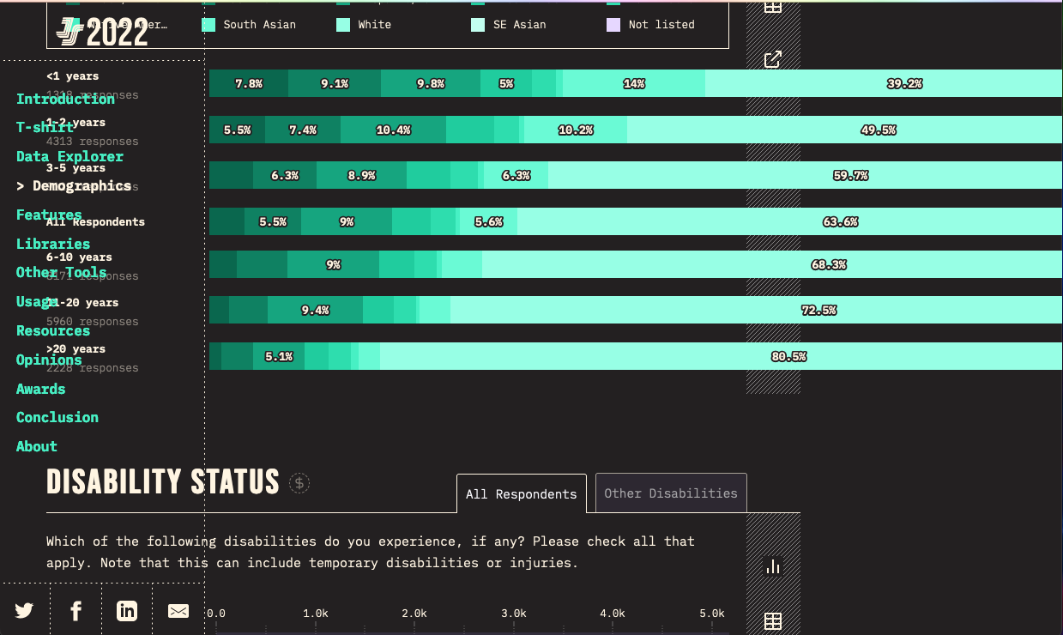This screenshot has height=635, width=1063.
Task: Click the '1.0k' axis label
Action: click(x=316, y=613)
